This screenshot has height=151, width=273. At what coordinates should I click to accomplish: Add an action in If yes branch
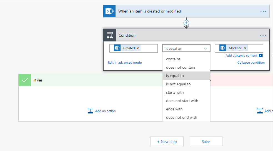tap(105, 111)
